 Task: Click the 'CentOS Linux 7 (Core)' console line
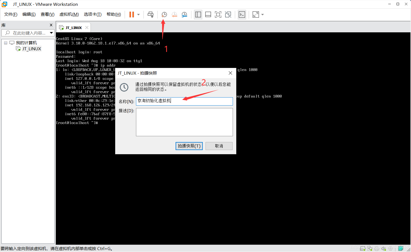[x=79, y=39]
